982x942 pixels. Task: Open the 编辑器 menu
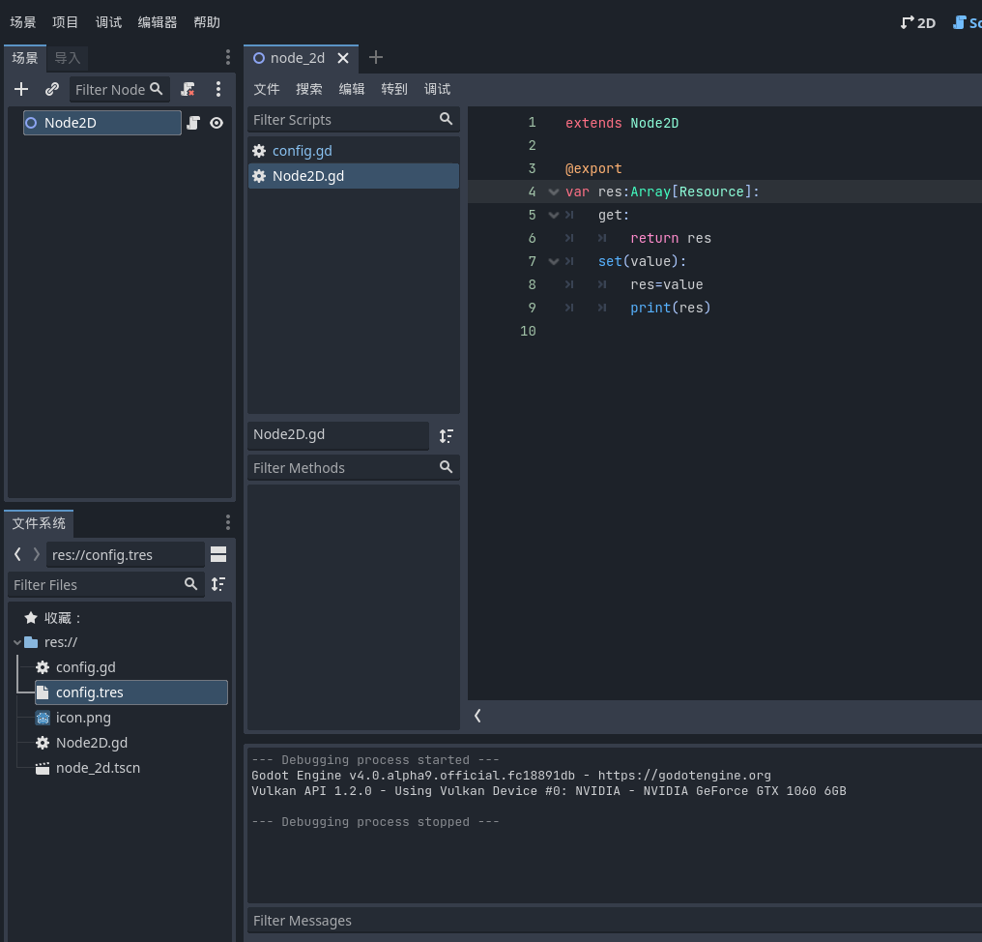(x=158, y=22)
